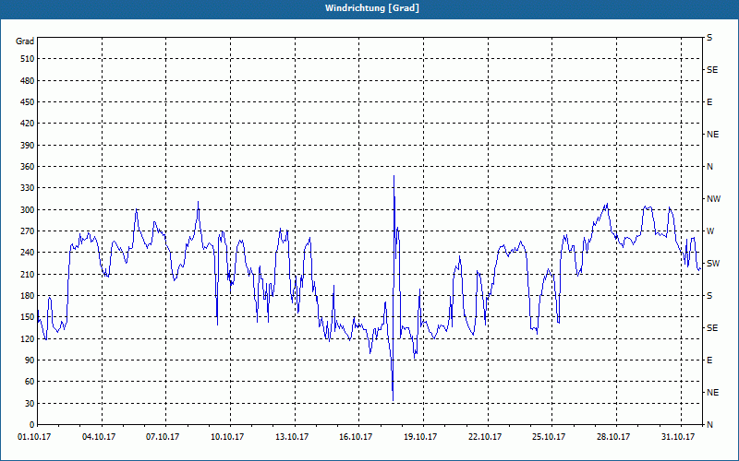The height and width of the screenshot is (461, 739).
Task: Select the 450 value on the Y axis
Action: 28,102
